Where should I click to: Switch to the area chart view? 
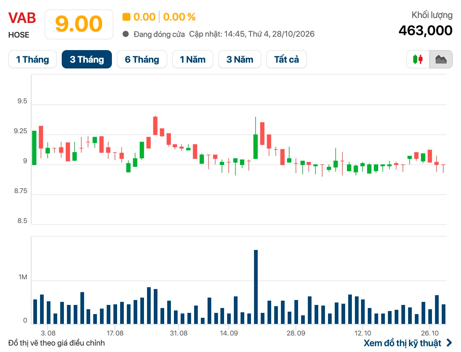click(441, 59)
